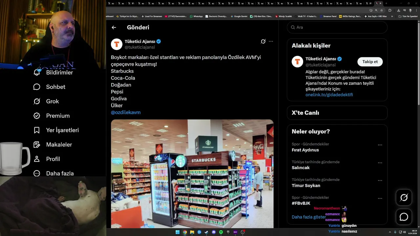Open the Profil page
The image size is (420, 236).
(46, 159)
